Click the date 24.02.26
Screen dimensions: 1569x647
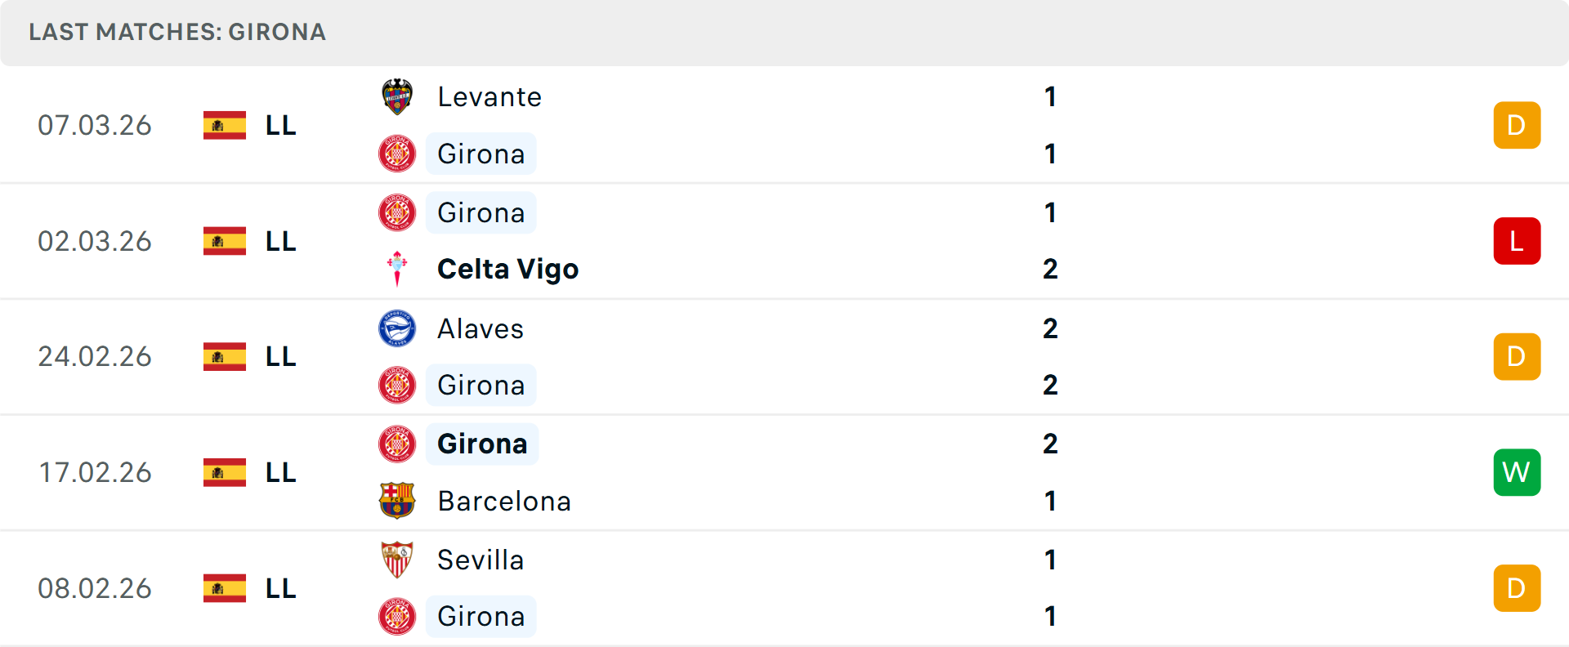click(95, 357)
